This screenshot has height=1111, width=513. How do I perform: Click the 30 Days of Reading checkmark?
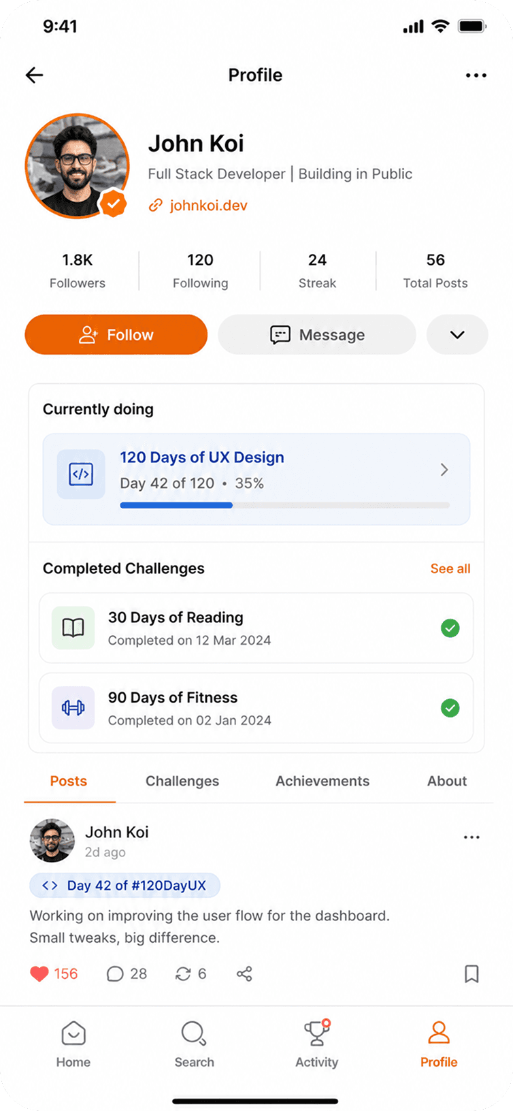pos(450,628)
